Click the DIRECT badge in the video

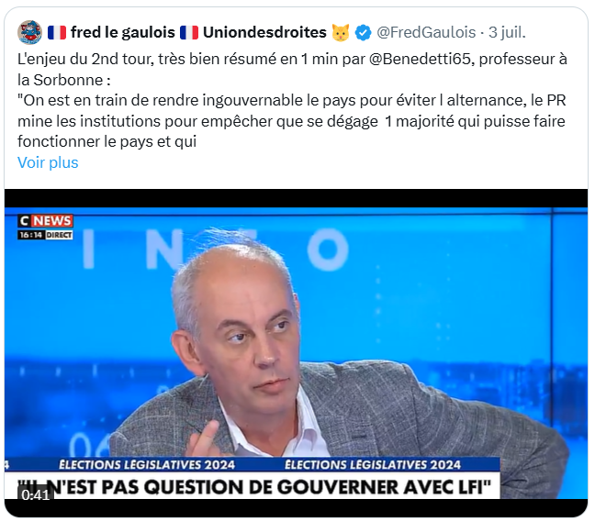(59, 235)
